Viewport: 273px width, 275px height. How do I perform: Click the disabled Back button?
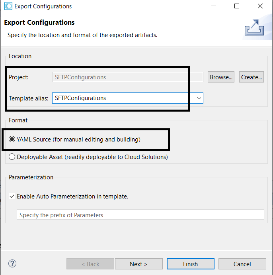pyautogui.click(x=90, y=264)
